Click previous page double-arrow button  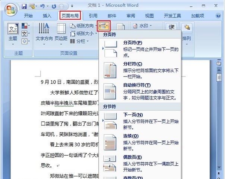pyautogui.click(x=219, y=173)
